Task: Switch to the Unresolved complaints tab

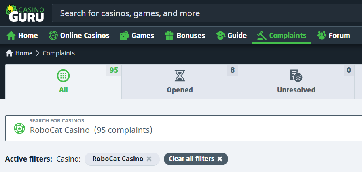Action: point(296,82)
